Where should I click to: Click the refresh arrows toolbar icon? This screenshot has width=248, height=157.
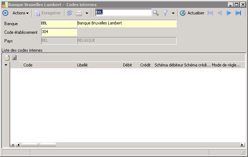tap(70, 13)
